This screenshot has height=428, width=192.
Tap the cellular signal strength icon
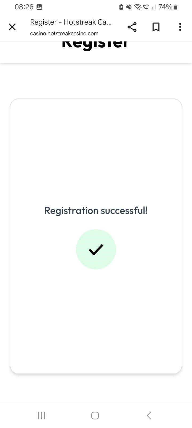(x=153, y=7)
